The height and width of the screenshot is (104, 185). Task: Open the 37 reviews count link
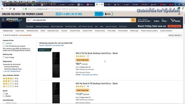(x=88, y=56)
